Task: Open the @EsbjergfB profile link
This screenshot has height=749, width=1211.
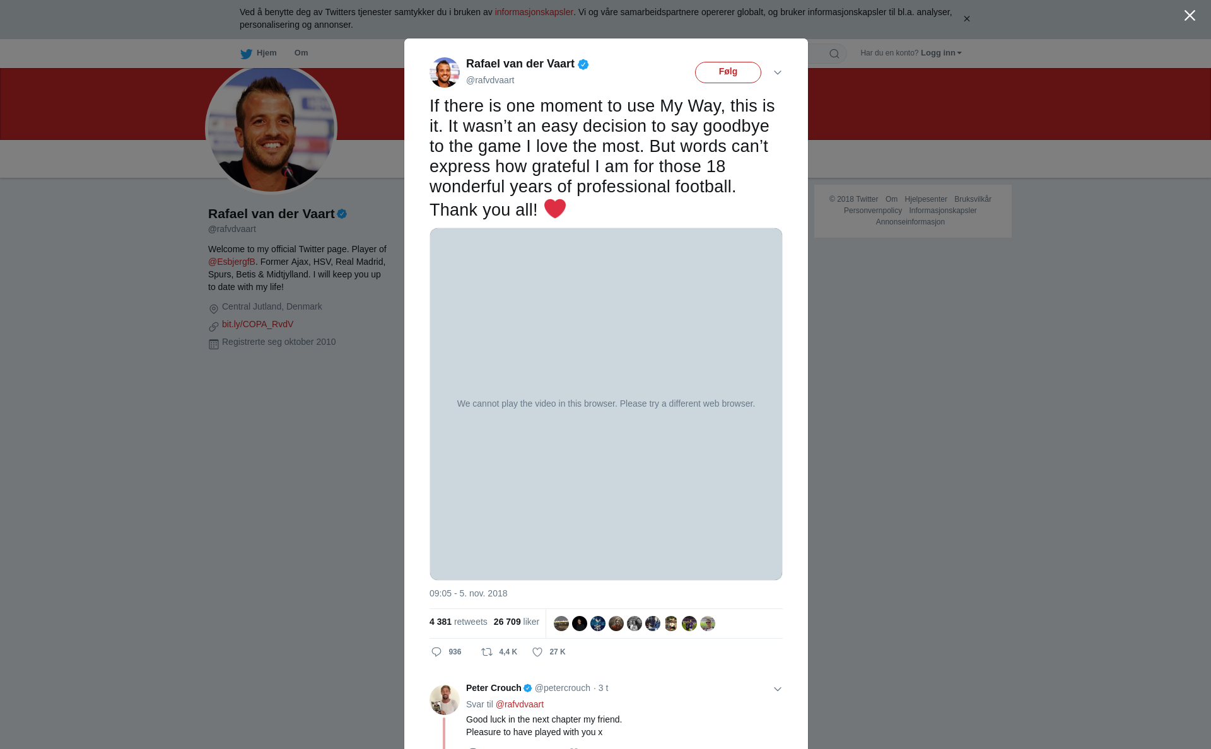Action: point(231,262)
